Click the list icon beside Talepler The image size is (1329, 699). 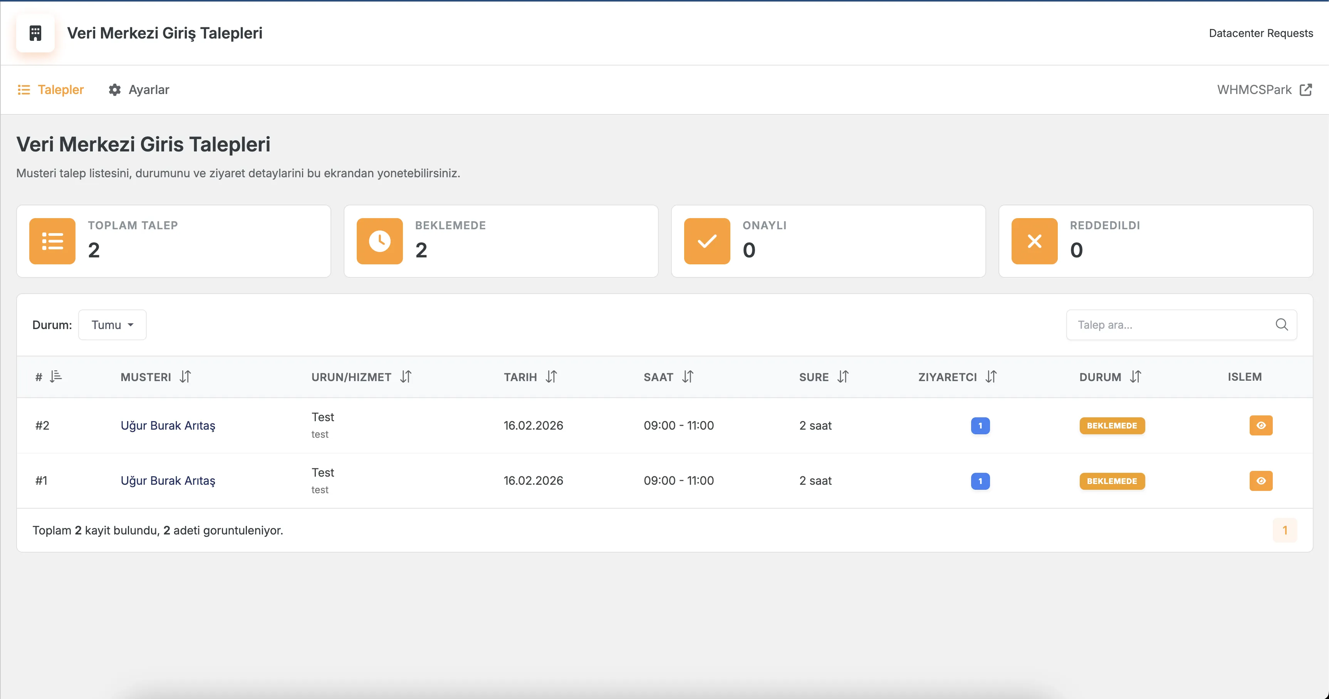click(24, 90)
